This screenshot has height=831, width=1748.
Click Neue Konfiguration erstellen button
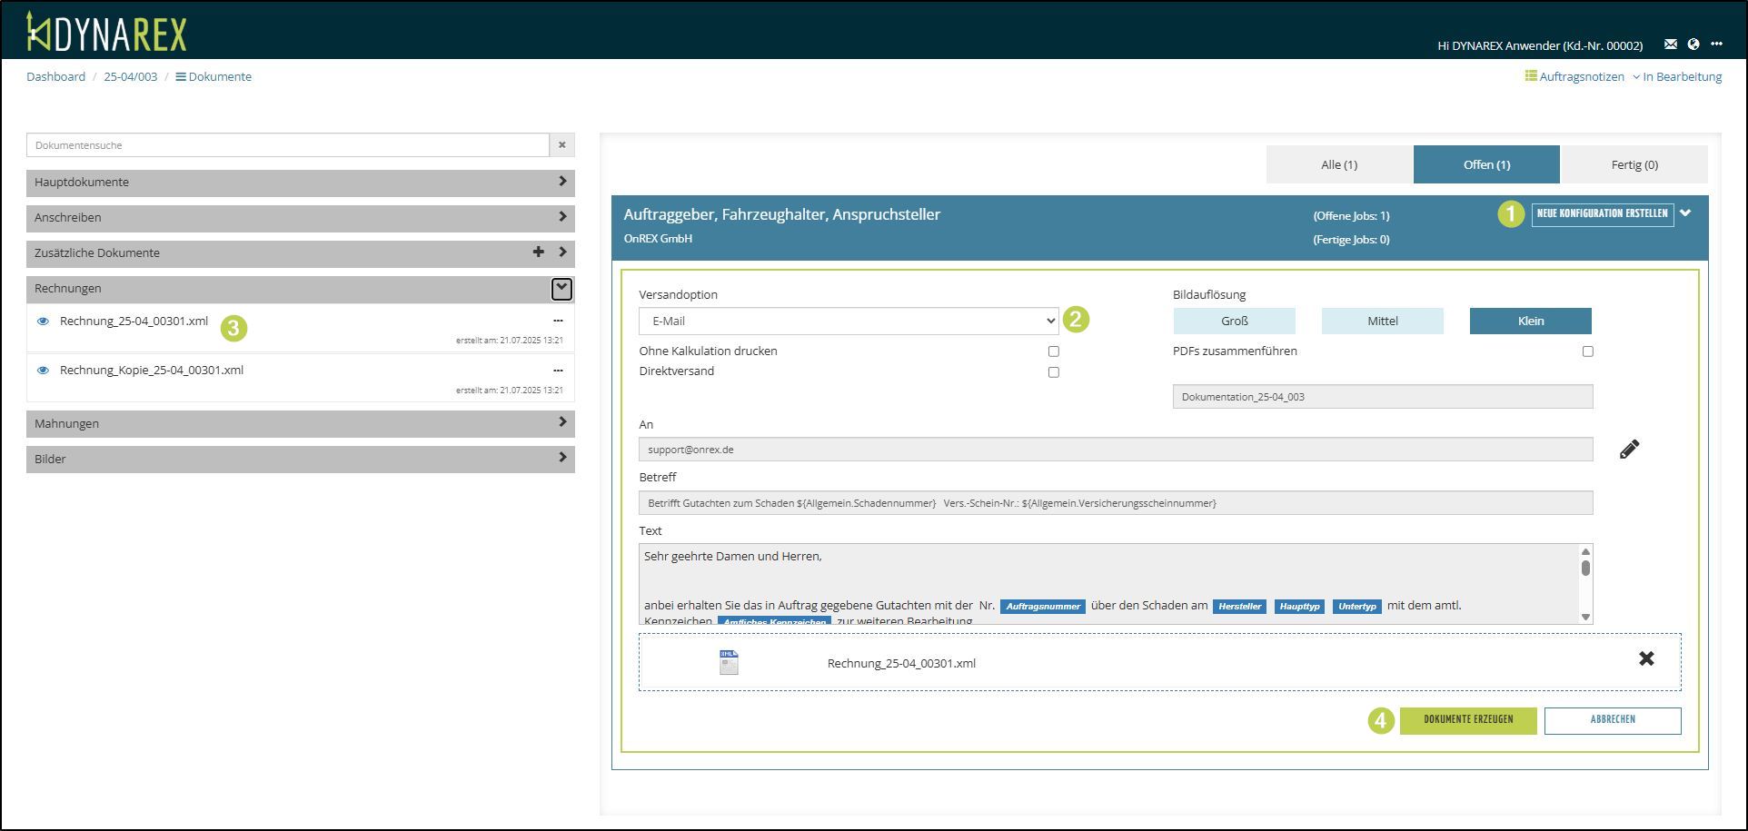[x=1602, y=214]
